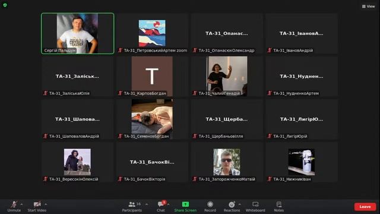Screen dimensions: 380x214
Task: Click the name label Сергій Пальцун
Action: coord(60,51)
